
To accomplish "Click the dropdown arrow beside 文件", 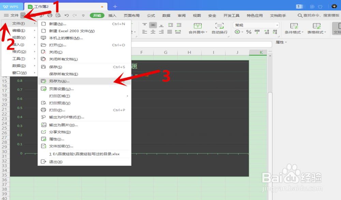I will [23, 15].
